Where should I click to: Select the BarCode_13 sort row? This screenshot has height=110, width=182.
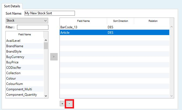point(115,27)
